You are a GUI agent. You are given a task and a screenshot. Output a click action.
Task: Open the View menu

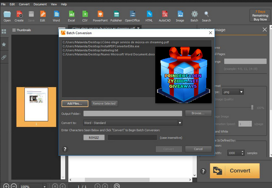click(54, 4)
